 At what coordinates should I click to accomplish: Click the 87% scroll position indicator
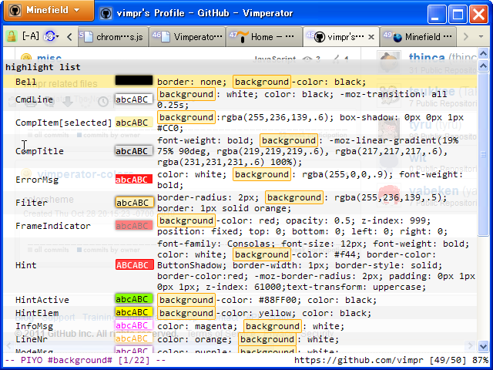click(x=480, y=360)
